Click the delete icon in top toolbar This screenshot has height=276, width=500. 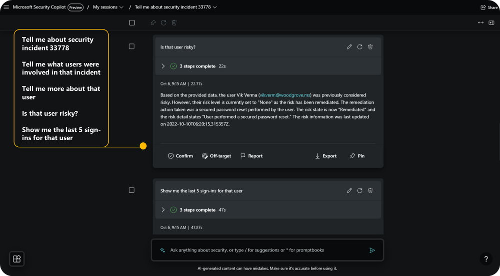click(174, 22)
